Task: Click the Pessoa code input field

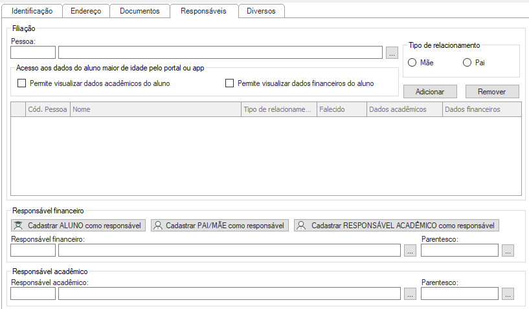Action: (x=33, y=53)
